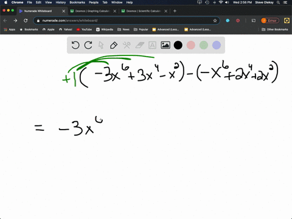Open the Edit menu
Viewport: 292px width, 219px height.
coord(38,2)
